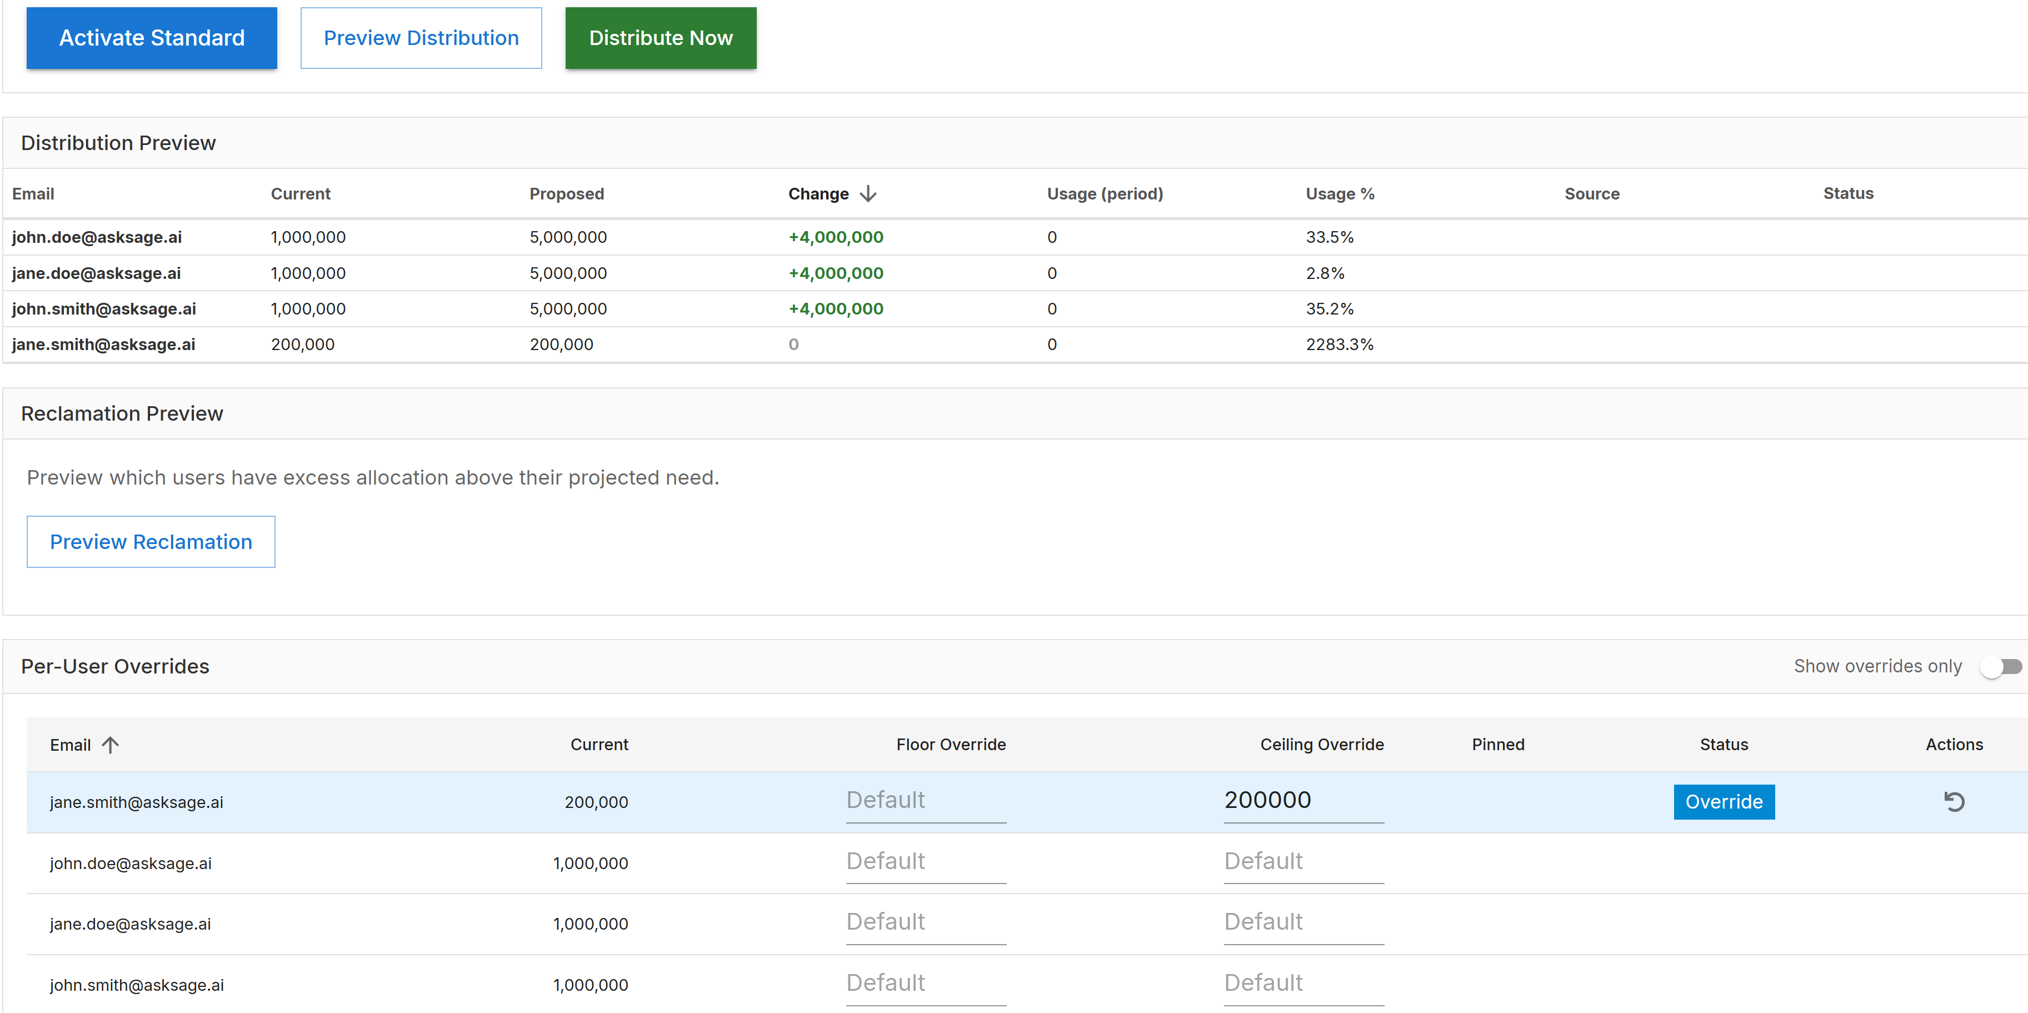The width and height of the screenshot is (2028, 1013).
Task: Revert jane.smith@asksage.ai override with the undo icon
Action: [x=1955, y=801]
